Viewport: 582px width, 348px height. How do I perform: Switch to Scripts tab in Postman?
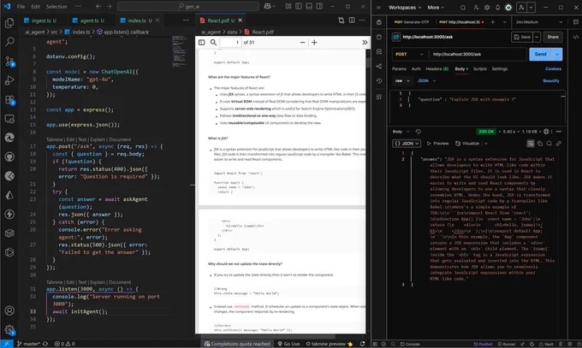[479, 68]
